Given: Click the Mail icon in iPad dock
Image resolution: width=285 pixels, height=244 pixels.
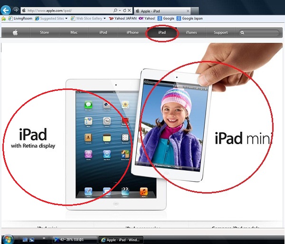Looking at the screenshot, I should [x=107, y=192].
